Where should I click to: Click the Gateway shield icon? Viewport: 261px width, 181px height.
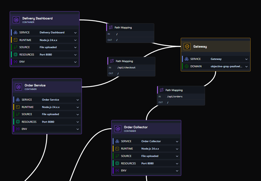coord(187,46)
